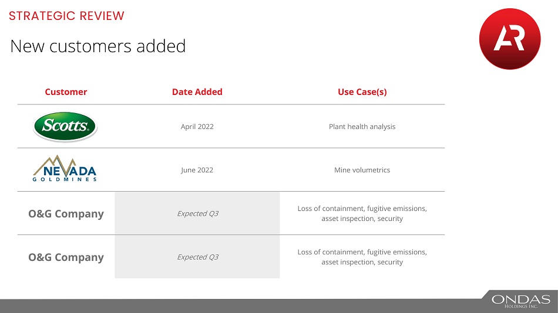Click the first Expected Q3 cell
The height and width of the screenshot is (313, 558).
[197, 214]
